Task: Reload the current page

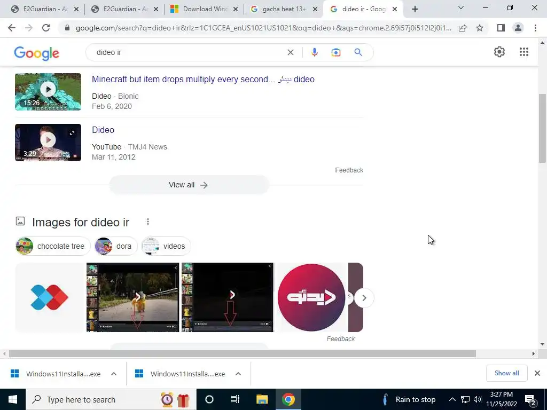Action: point(46,28)
